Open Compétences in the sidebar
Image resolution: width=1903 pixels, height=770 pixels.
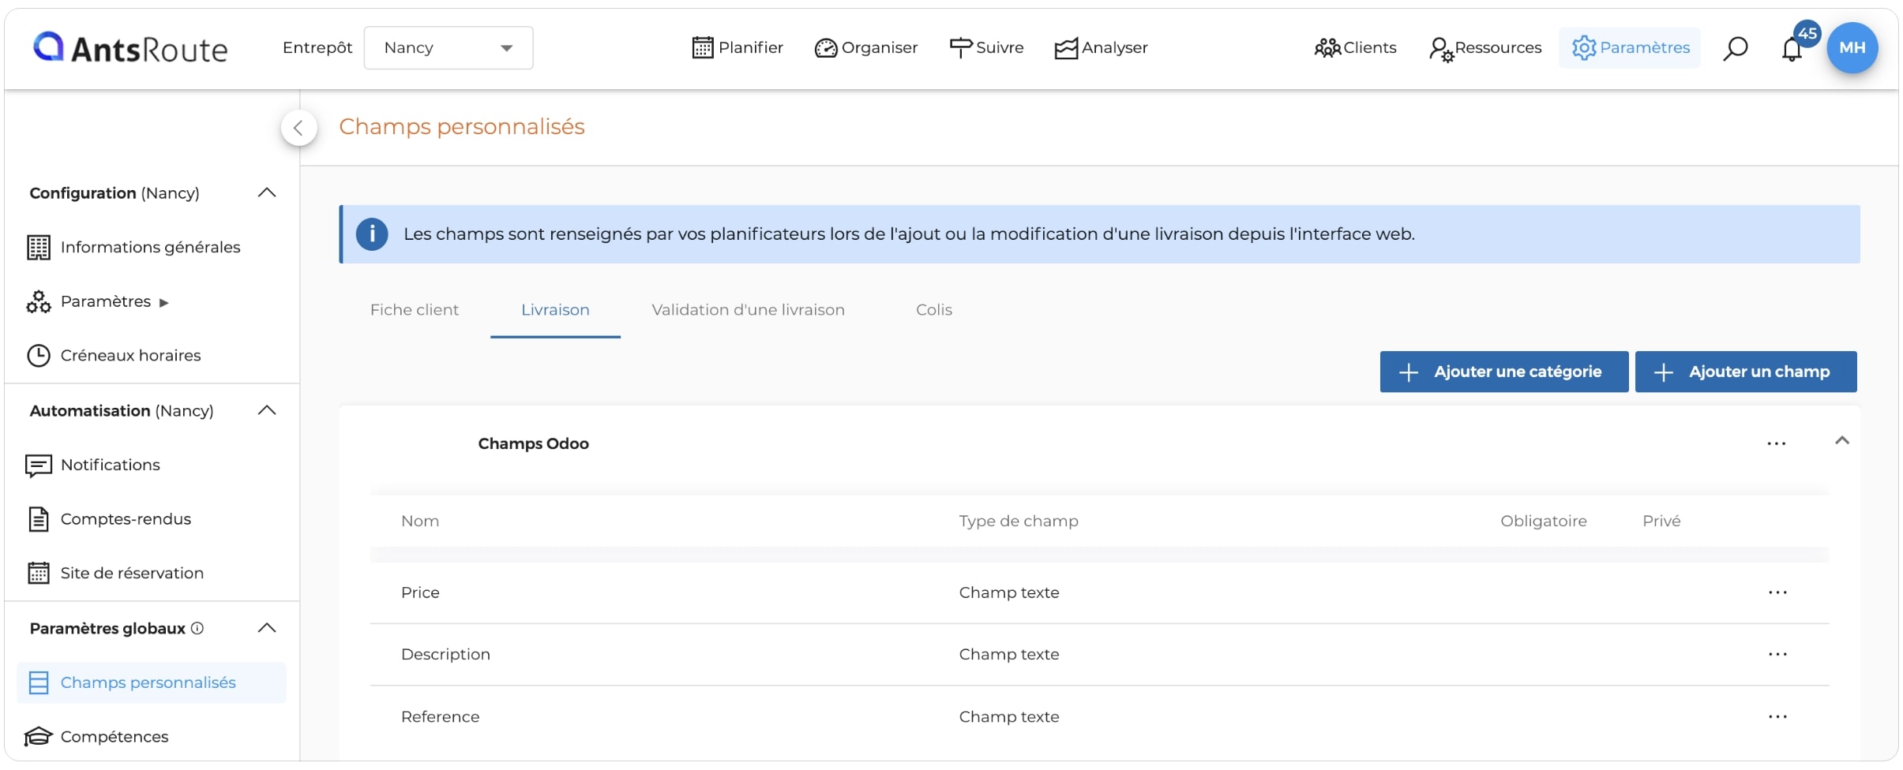point(114,737)
